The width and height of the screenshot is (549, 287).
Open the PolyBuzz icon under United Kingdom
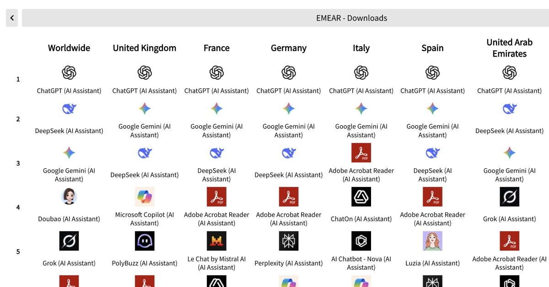pyautogui.click(x=145, y=241)
